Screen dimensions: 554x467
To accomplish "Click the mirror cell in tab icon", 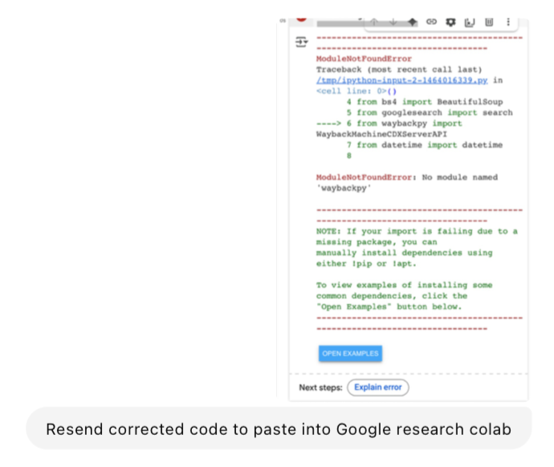I will point(470,22).
